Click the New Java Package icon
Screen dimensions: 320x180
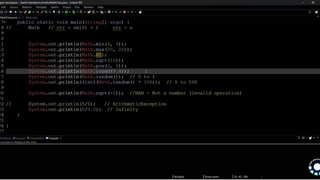[25, 12]
